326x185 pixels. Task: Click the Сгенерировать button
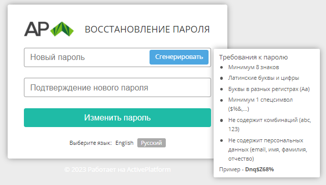click(179, 57)
